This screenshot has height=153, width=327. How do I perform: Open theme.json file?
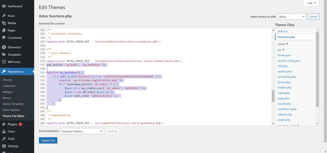pos(284,55)
